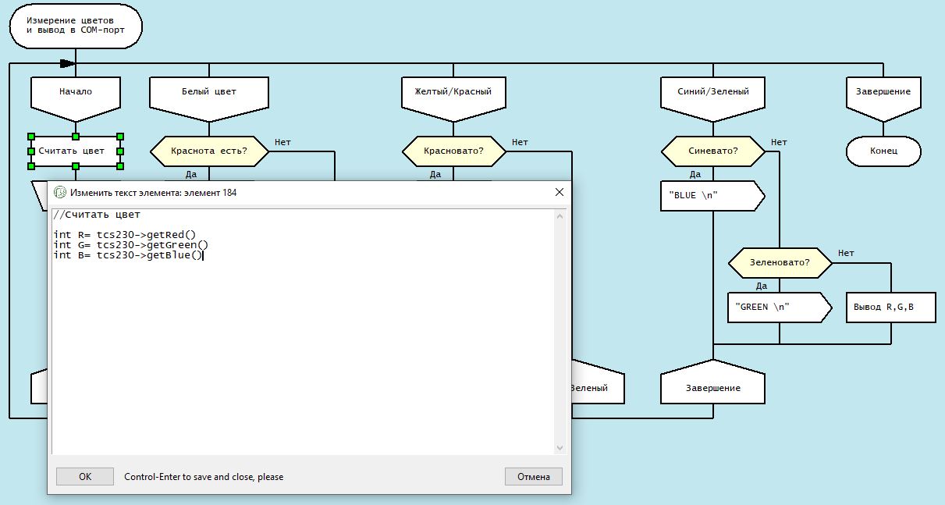Close the element text edit dialog
This screenshot has height=505, width=945.
coord(559,192)
